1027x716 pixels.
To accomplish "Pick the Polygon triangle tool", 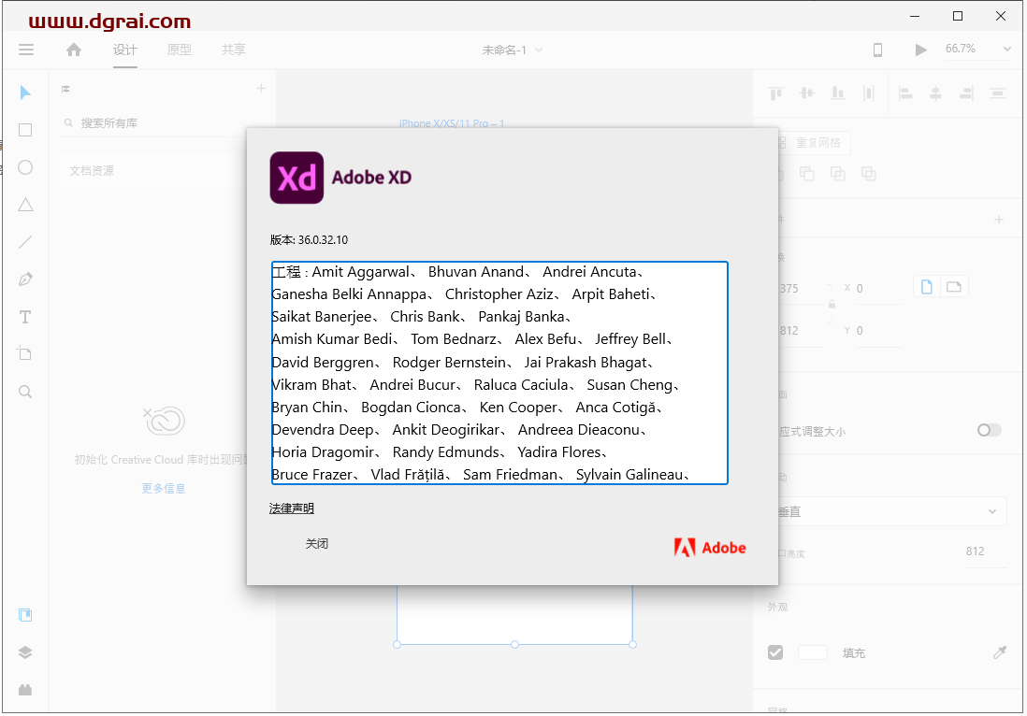I will tap(25, 205).
